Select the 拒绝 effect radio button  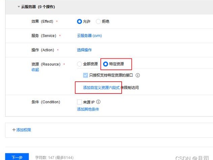(x=98, y=21)
